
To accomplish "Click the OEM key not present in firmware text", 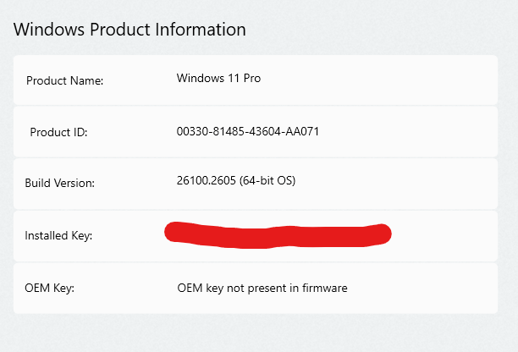I will pos(262,288).
